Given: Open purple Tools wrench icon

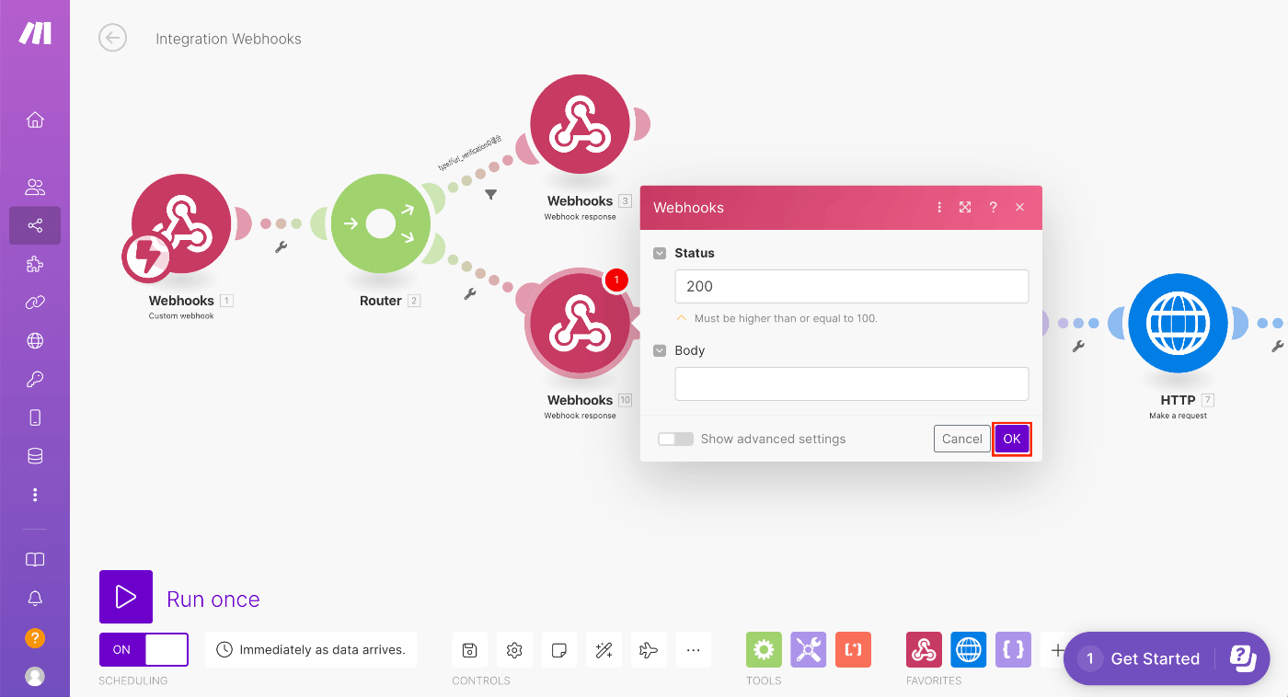Looking at the screenshot, I should pyautogui.click(x=809, y=650).
